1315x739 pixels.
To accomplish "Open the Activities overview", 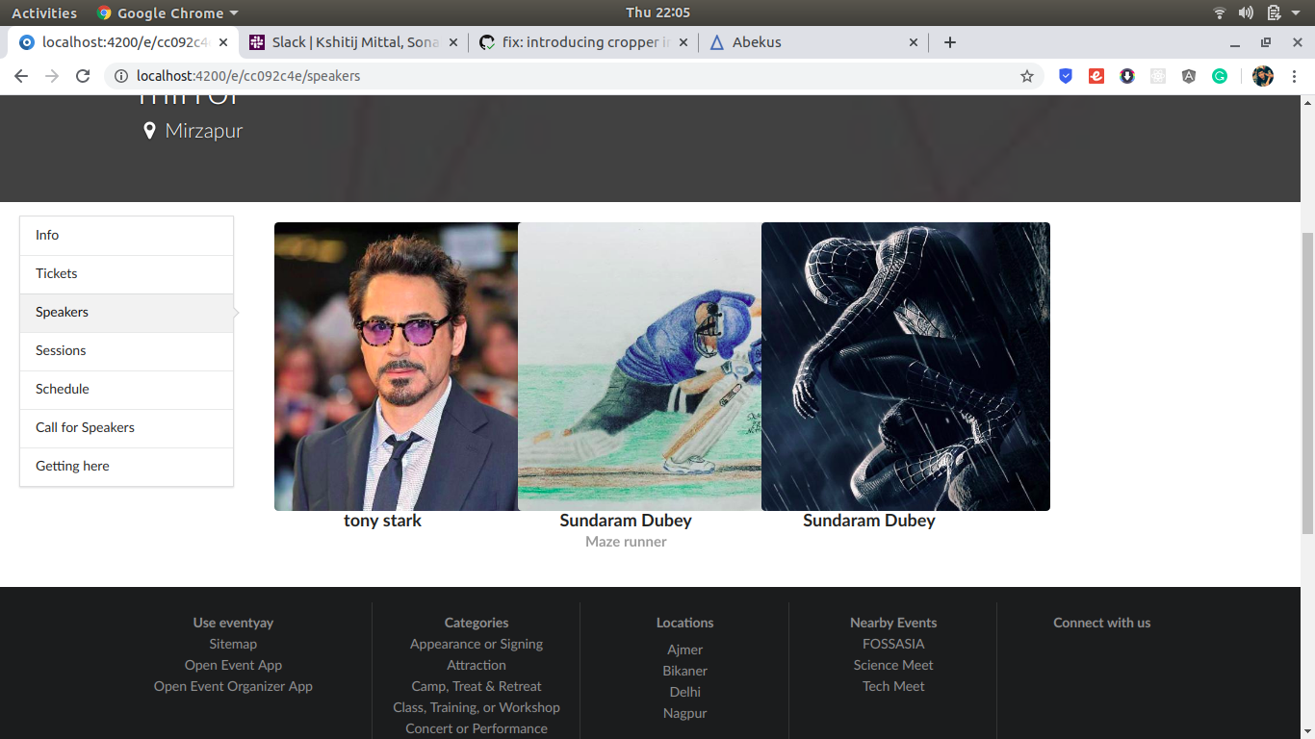I will [x=44, y=13].
